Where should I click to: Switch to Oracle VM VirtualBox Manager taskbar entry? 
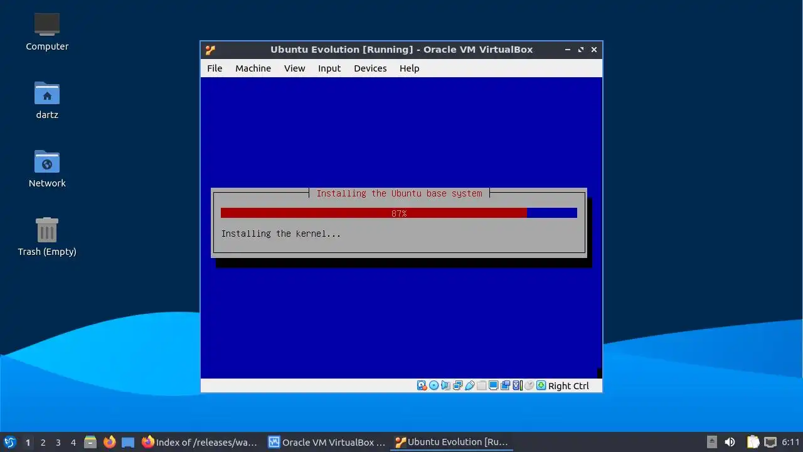(x=327, y=442)
